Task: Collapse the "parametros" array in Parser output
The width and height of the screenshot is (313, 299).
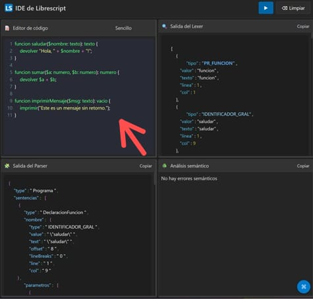Action: click(57, 285)
